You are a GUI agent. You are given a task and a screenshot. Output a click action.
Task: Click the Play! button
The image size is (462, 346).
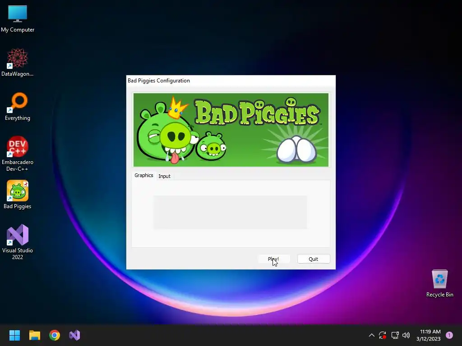[x=274, y=259]
